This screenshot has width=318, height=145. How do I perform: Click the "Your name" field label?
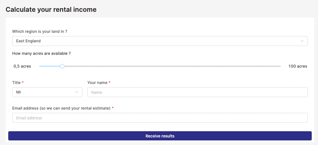97,83
